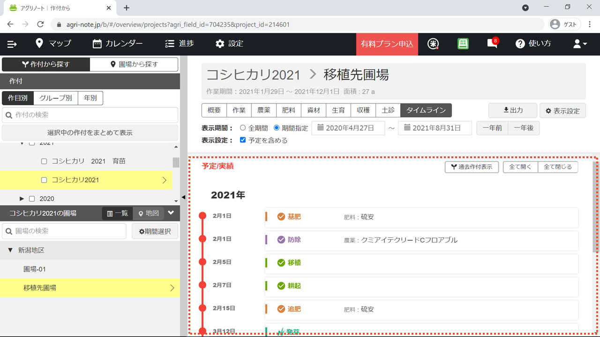This screenshot has height=337, width=600.
Task: Click the 移植 green check icon
Action: tap(281, 263)
